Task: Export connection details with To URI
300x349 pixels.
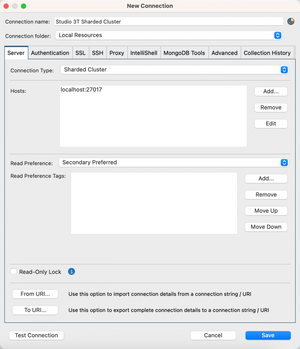Action: [x=35, y=310]
